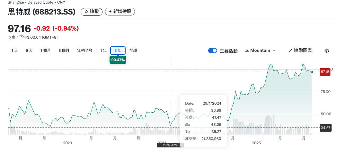
Task: Select the 5年 time range
Action: (118, 51)
